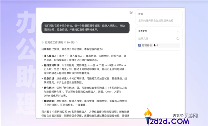Click the 复杂的任务我会生成计划来执行 text
Viewport: 208px width, 126px height.
click(156, 20)
